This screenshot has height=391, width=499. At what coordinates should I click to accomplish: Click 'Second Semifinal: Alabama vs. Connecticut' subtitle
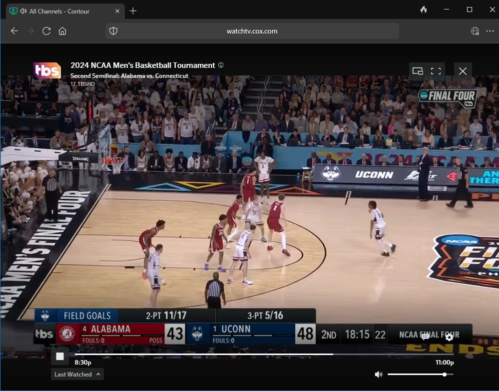pos(129,76)
